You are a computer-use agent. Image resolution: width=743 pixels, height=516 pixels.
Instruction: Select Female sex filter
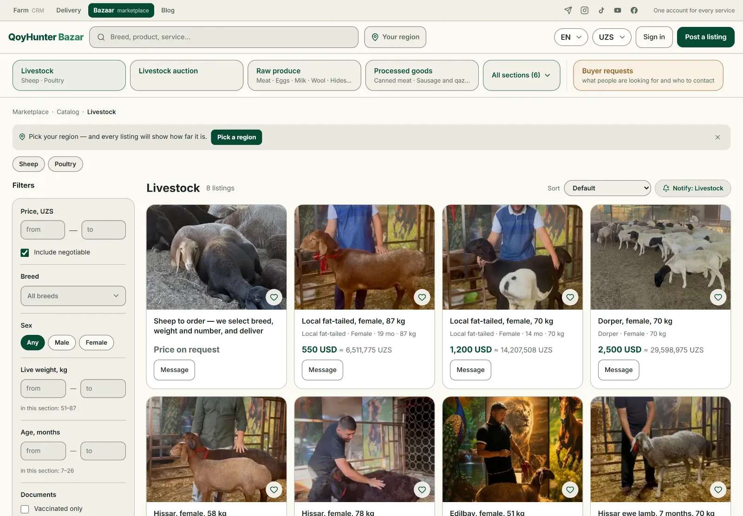tap(97, 343)
